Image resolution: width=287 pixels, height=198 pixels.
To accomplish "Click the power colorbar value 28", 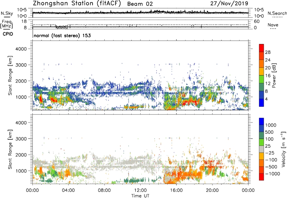I will coord(268,52).
